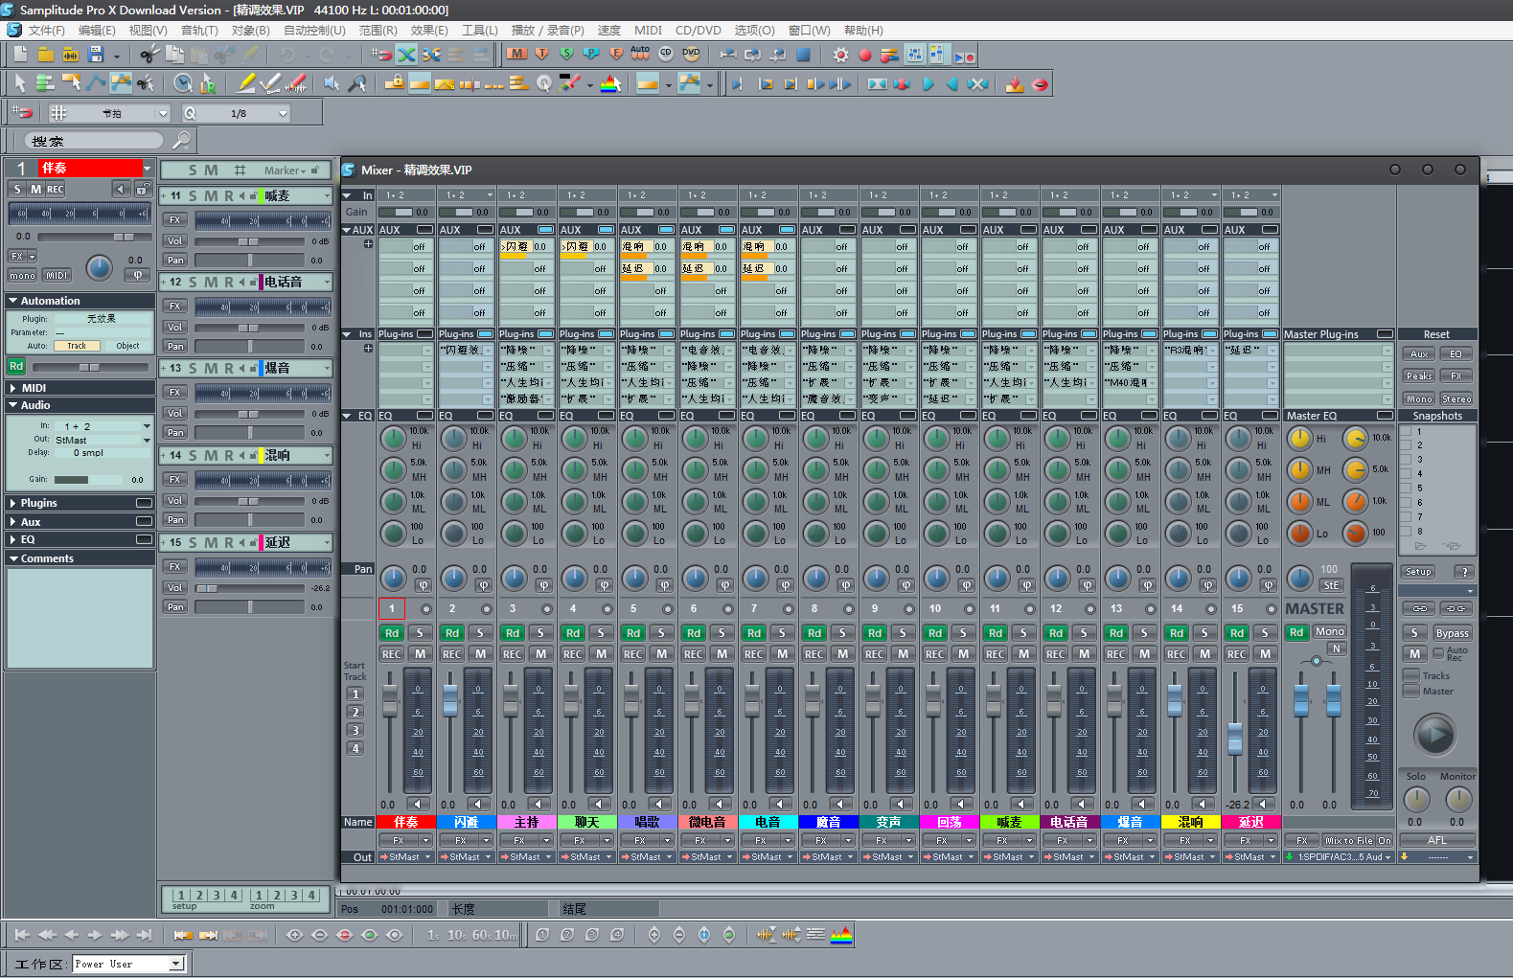The height and width of the screenshot is (978, 1513).
Task: Click the red record circle in top toolbar
Action: click(x=865, y=55)
